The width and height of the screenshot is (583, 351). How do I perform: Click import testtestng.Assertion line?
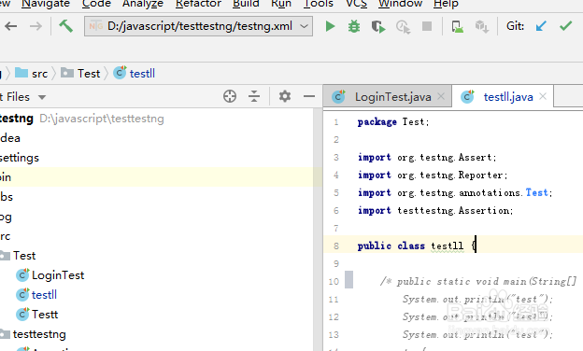point(435,211)
